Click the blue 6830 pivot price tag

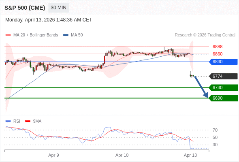(223, 62)
